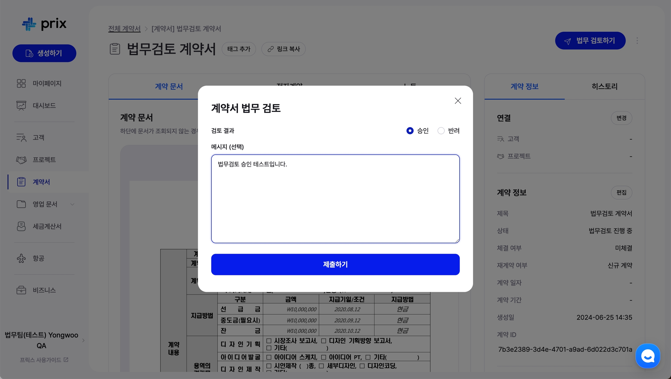Viewport: 671px width, 379px height.
Task: Click the 대시보드 chart icon
Action: point(21,105)
